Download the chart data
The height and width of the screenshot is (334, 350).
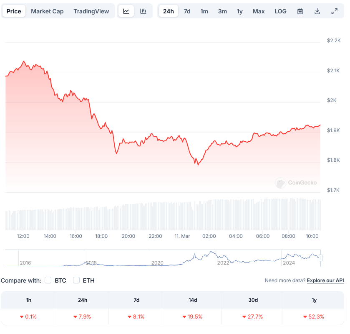(x=317, y=11)
